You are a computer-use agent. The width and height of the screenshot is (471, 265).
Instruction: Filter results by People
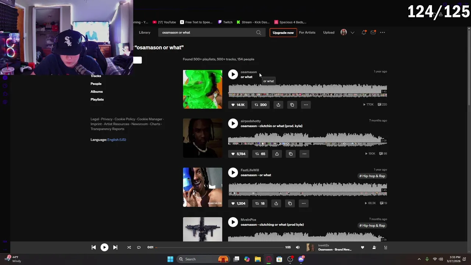pos(96,84)
